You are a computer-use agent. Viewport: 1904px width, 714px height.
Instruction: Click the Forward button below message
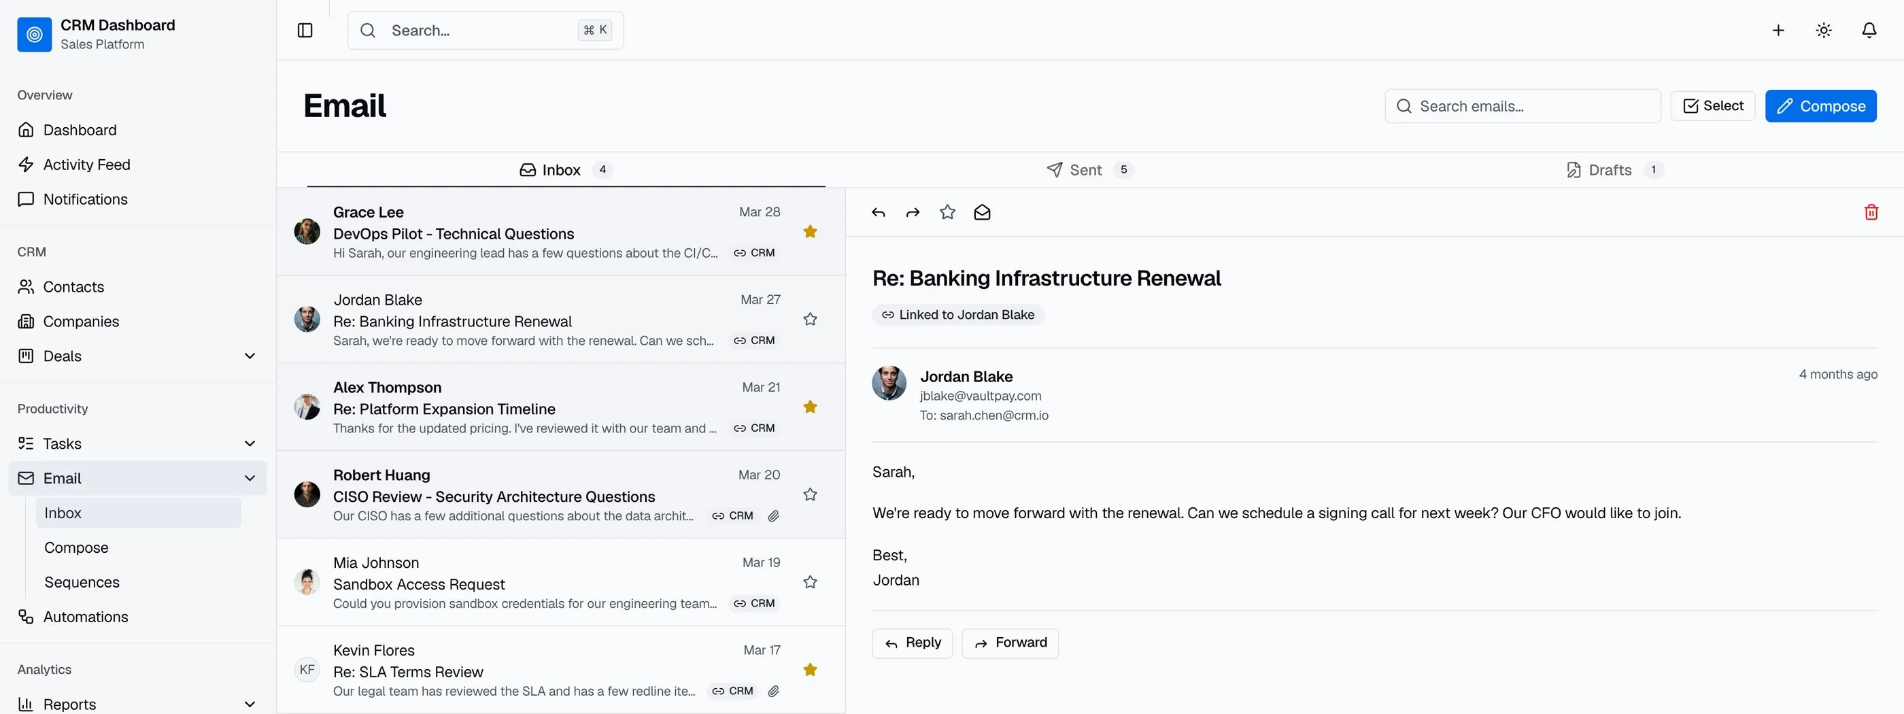(1010, 643)
